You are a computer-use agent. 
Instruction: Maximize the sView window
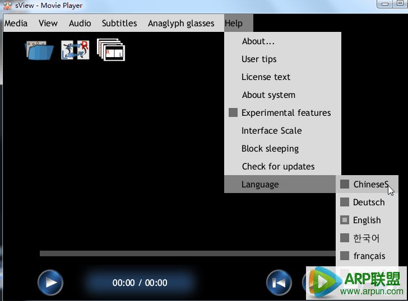tap(400, 3)
